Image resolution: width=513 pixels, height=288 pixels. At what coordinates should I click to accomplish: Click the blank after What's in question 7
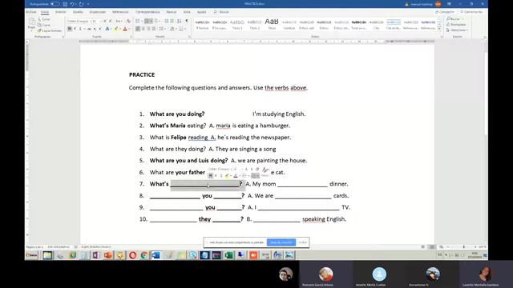205,184
